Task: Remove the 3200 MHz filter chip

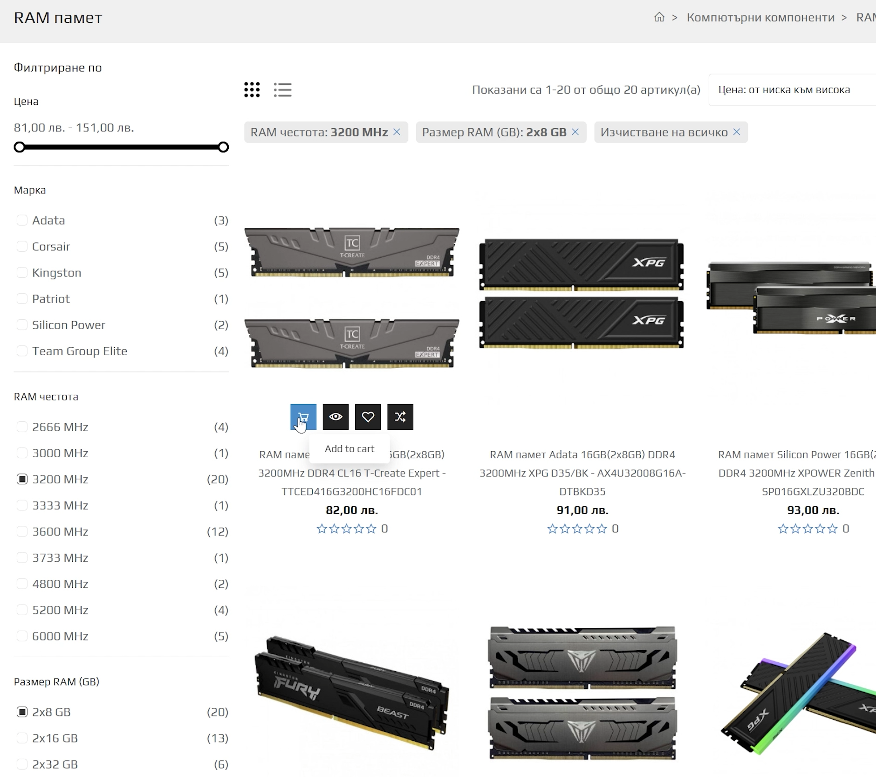Action: [x=397, y=132]
